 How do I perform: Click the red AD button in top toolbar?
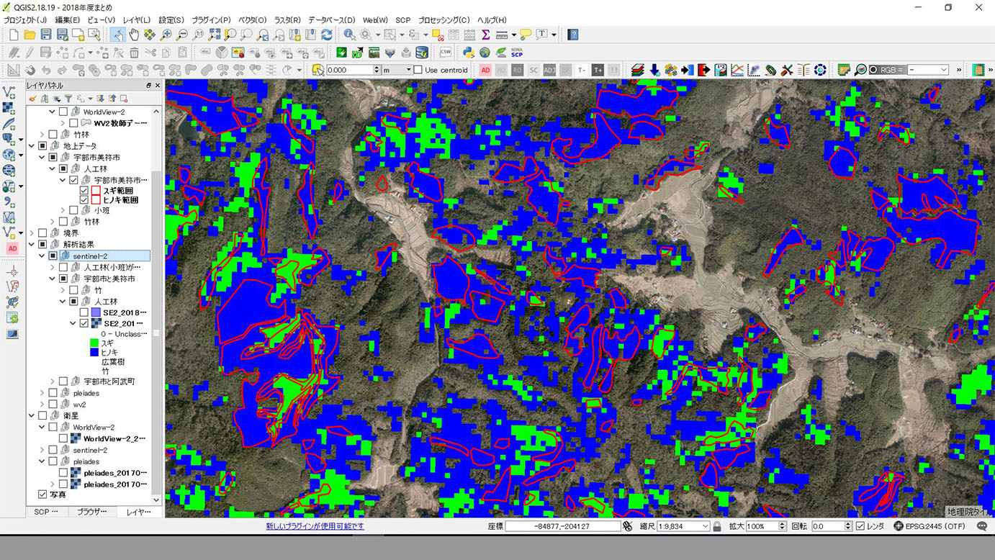(x=485, y=70)
